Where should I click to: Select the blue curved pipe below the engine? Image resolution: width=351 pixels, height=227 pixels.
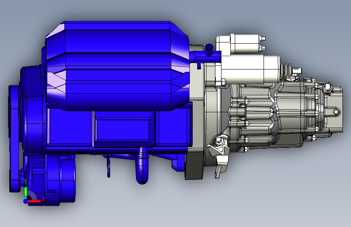[142, 165]
